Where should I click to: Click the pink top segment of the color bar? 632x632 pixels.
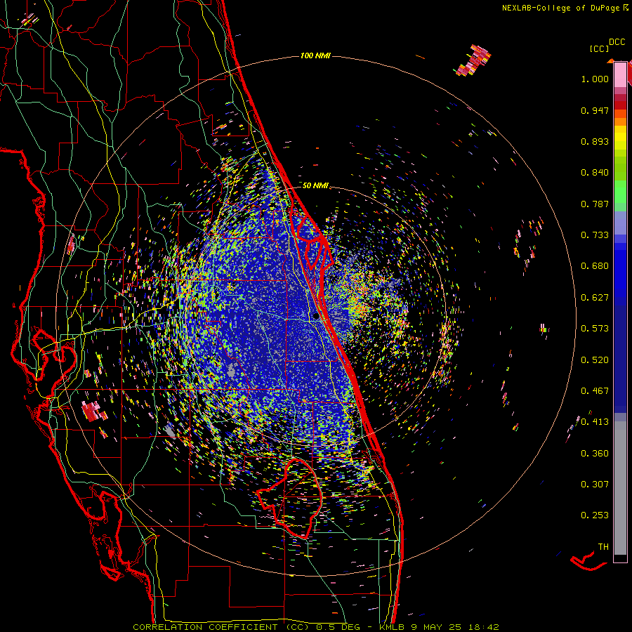[620, 74]
